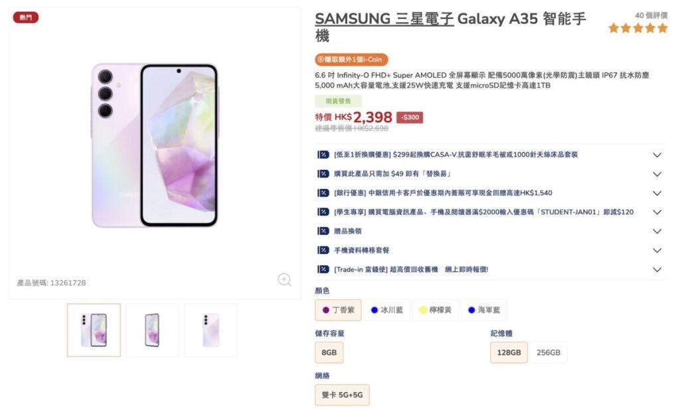Expand the 學生專享 student offer details
Image resolution: width=680 pixels, height=412 pixels.
pyautogui.click(x=657, y=212)
